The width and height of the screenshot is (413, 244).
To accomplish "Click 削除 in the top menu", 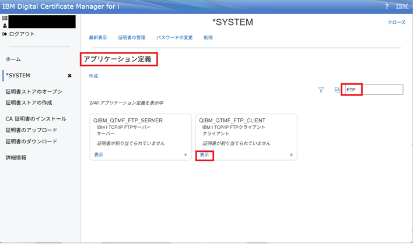I will [x=208, y=38].
